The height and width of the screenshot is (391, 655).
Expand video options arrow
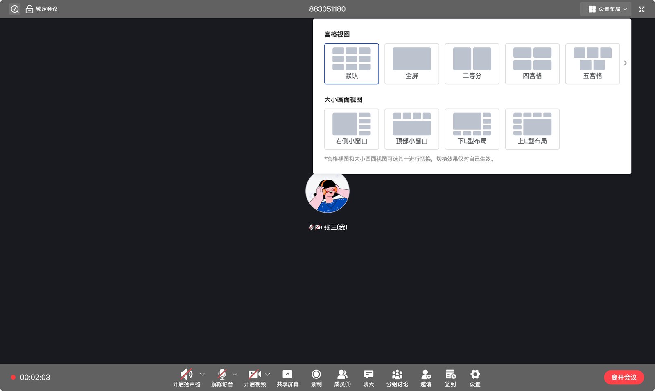coord(268,374)
